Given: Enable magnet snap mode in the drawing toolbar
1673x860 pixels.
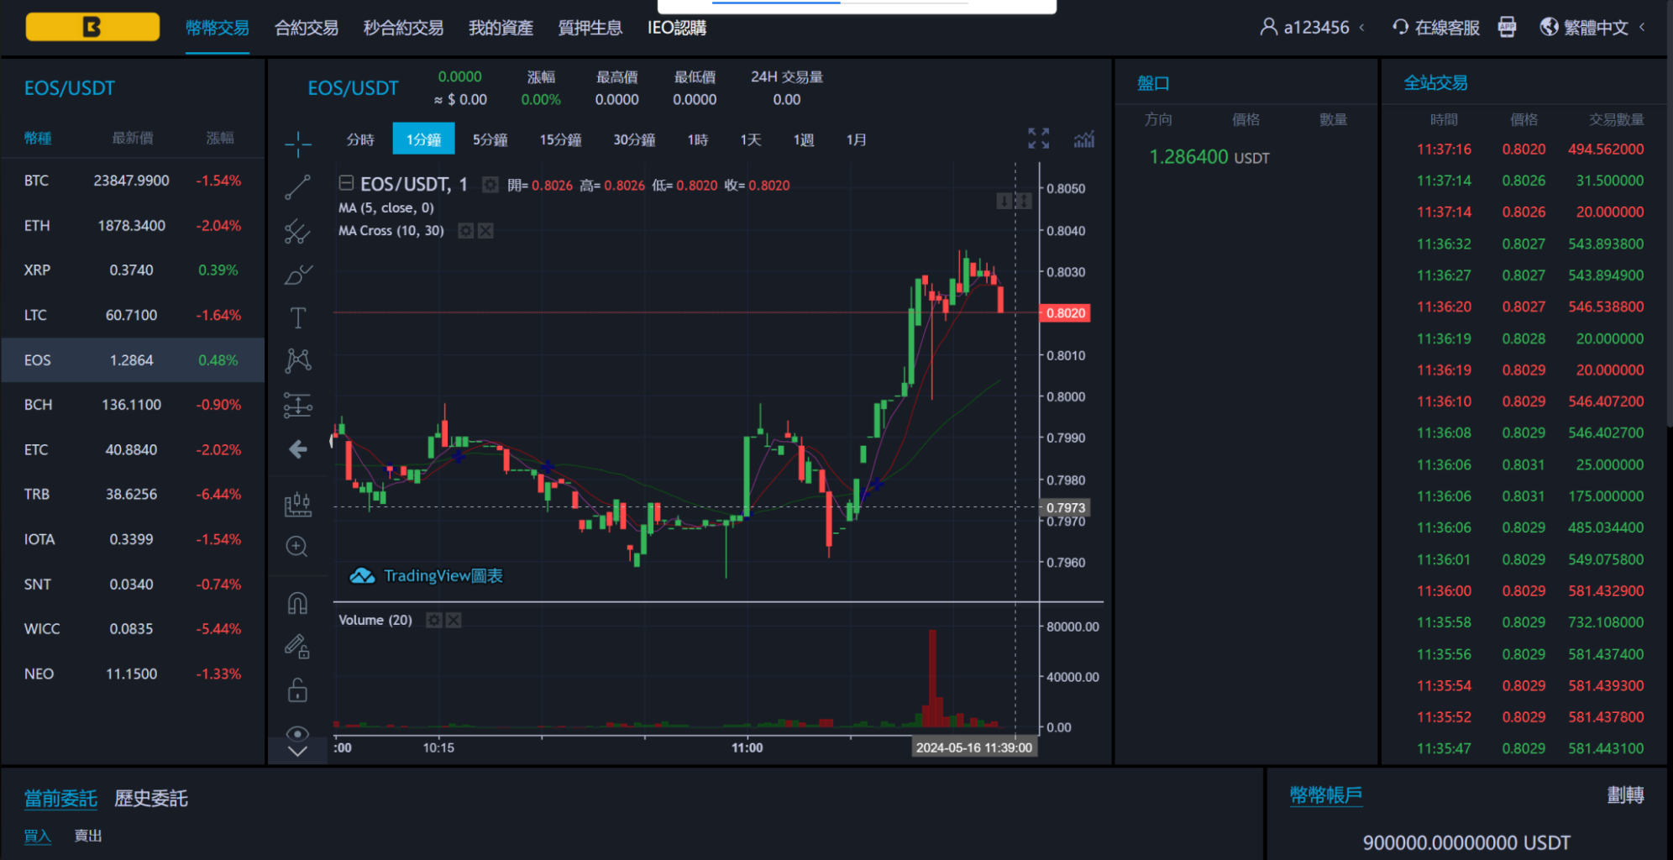Looking at the screenshot, I should coord(297,601).
